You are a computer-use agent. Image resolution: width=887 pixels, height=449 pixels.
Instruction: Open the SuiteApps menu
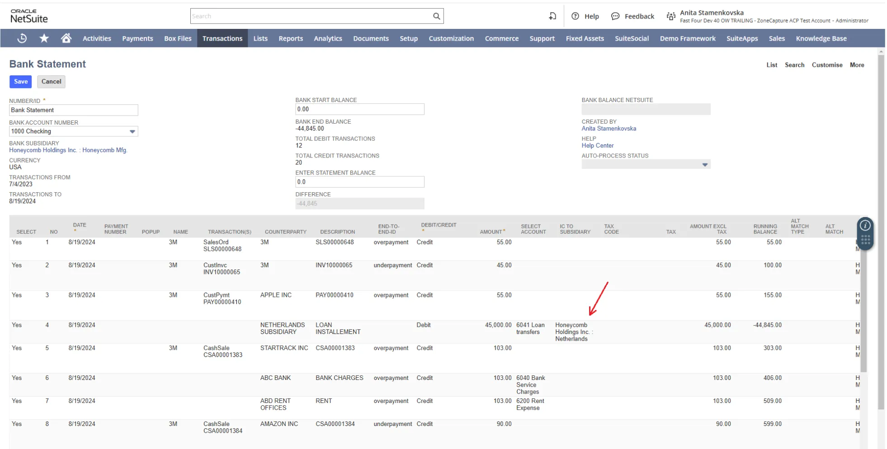[x=742, y=38]
